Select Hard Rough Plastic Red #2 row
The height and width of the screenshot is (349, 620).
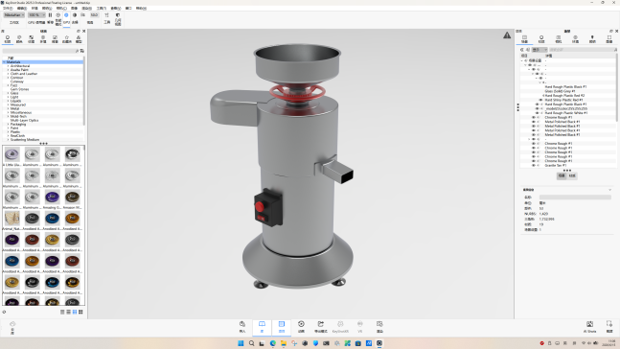564,96
